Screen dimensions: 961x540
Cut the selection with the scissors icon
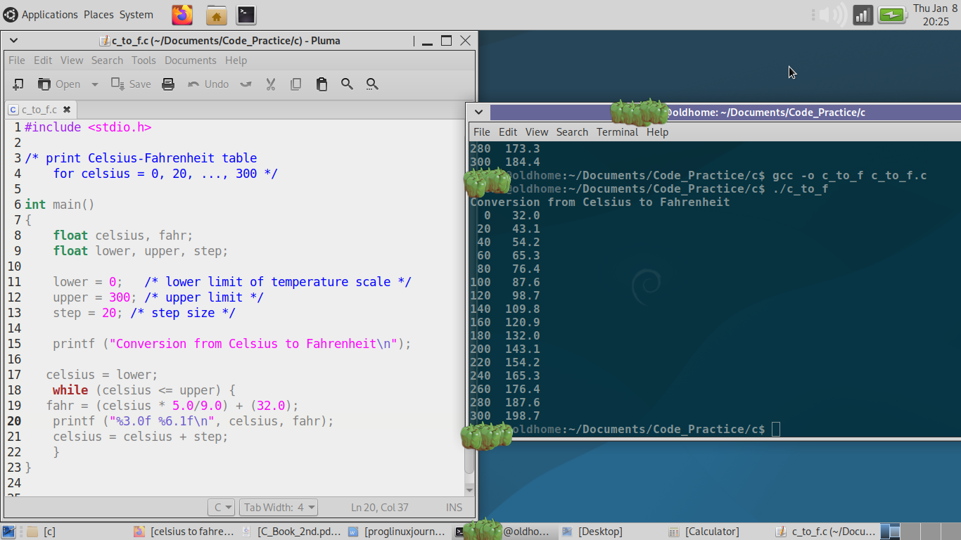270,84
